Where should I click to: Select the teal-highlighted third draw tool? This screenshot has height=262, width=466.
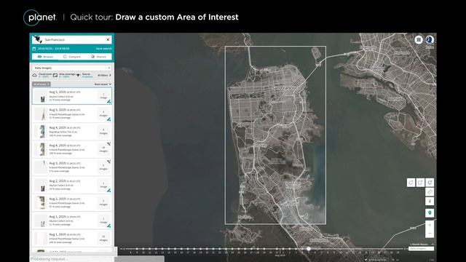[430, 183]
